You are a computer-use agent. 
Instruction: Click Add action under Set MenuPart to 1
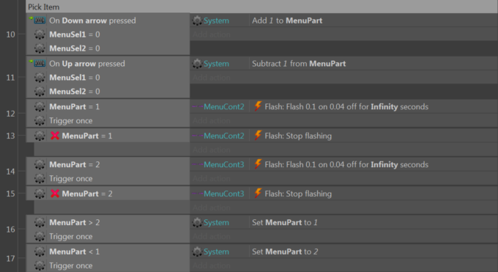point(212,237)
